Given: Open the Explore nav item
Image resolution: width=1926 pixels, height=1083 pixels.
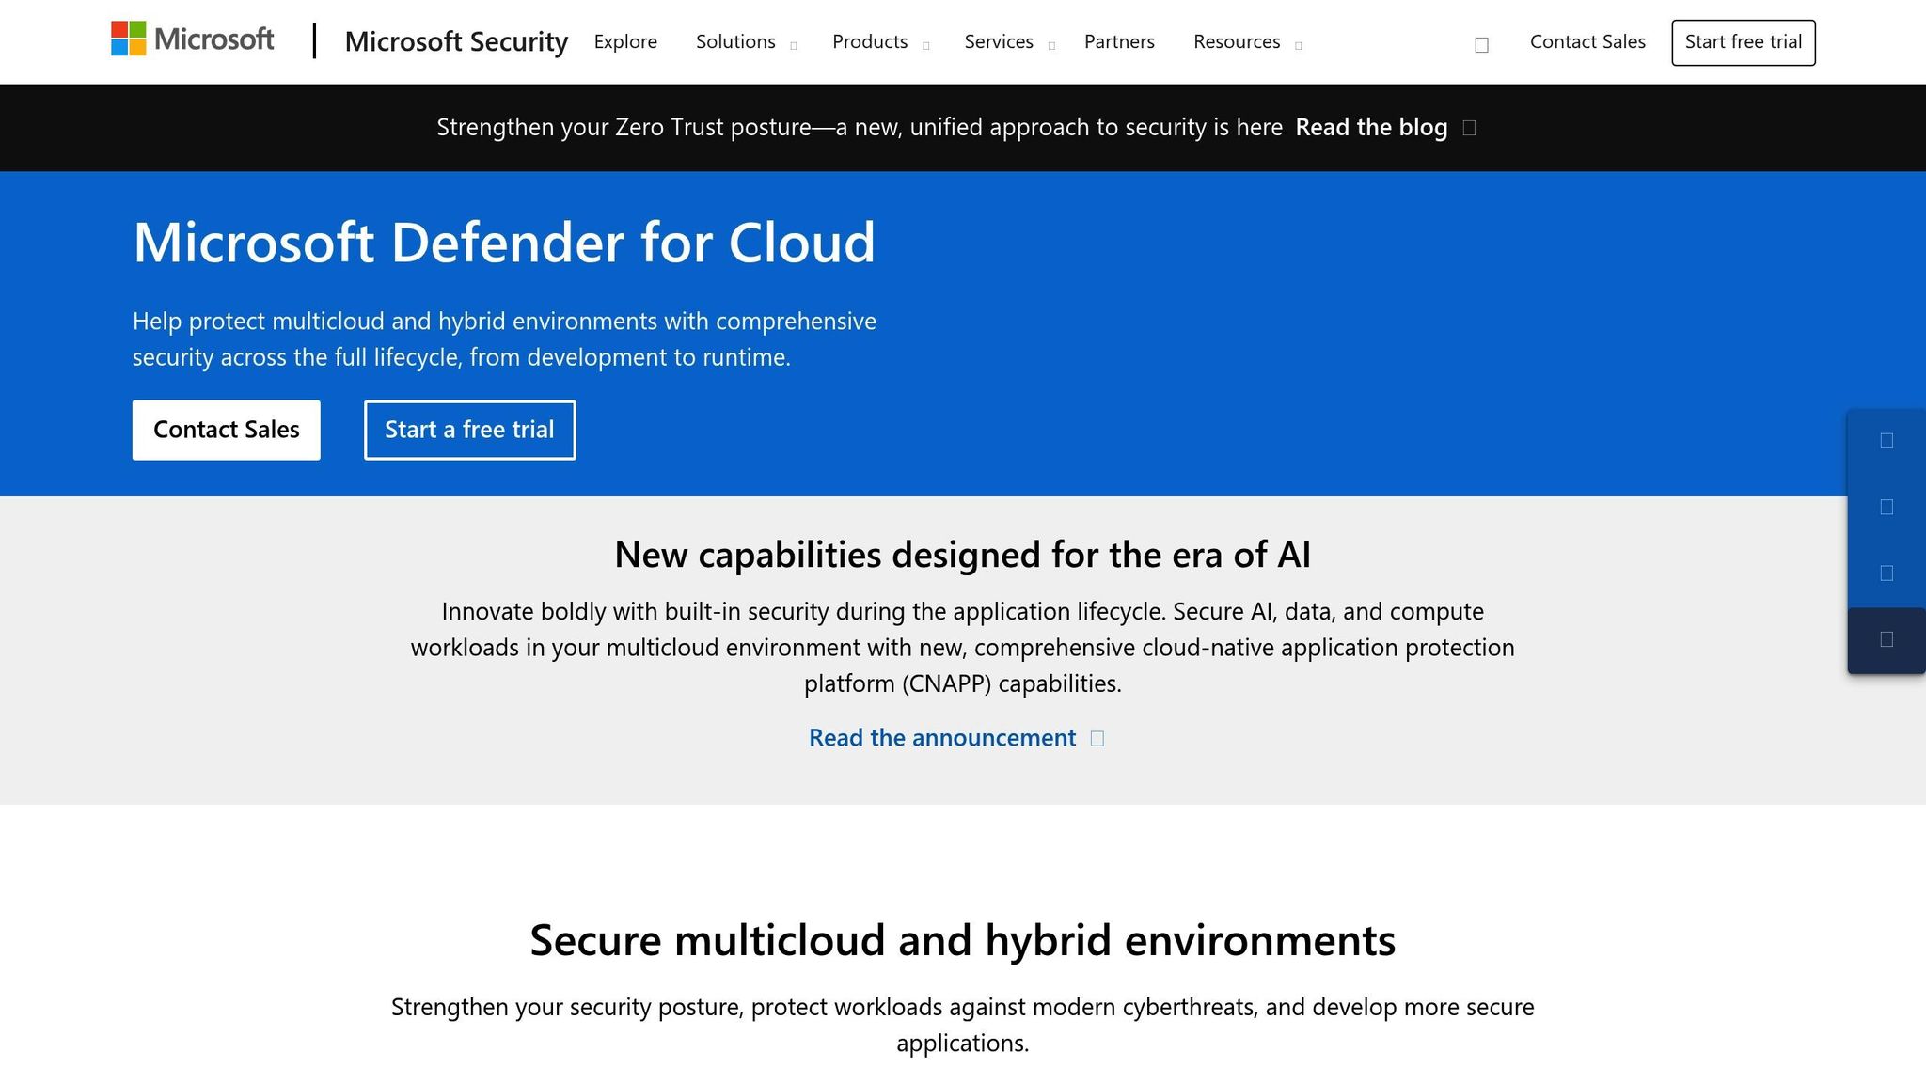Looking at the screenshot, I should click(625, 42).
